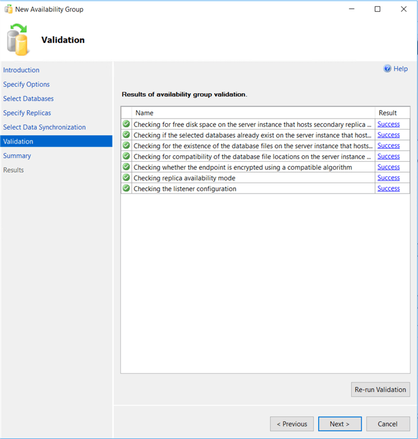Close the New Availability Group window
Screen dimensions: 418x439
pyautogui.click(x=403, y=9)
